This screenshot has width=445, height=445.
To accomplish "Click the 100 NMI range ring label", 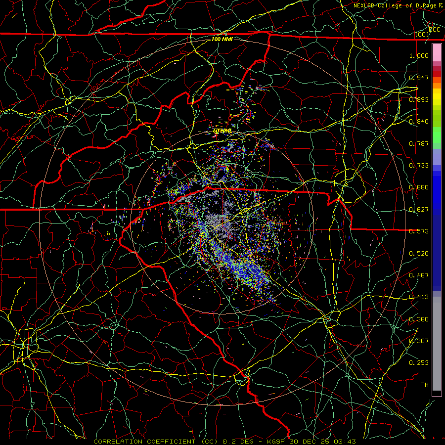I will coord(222,39).
